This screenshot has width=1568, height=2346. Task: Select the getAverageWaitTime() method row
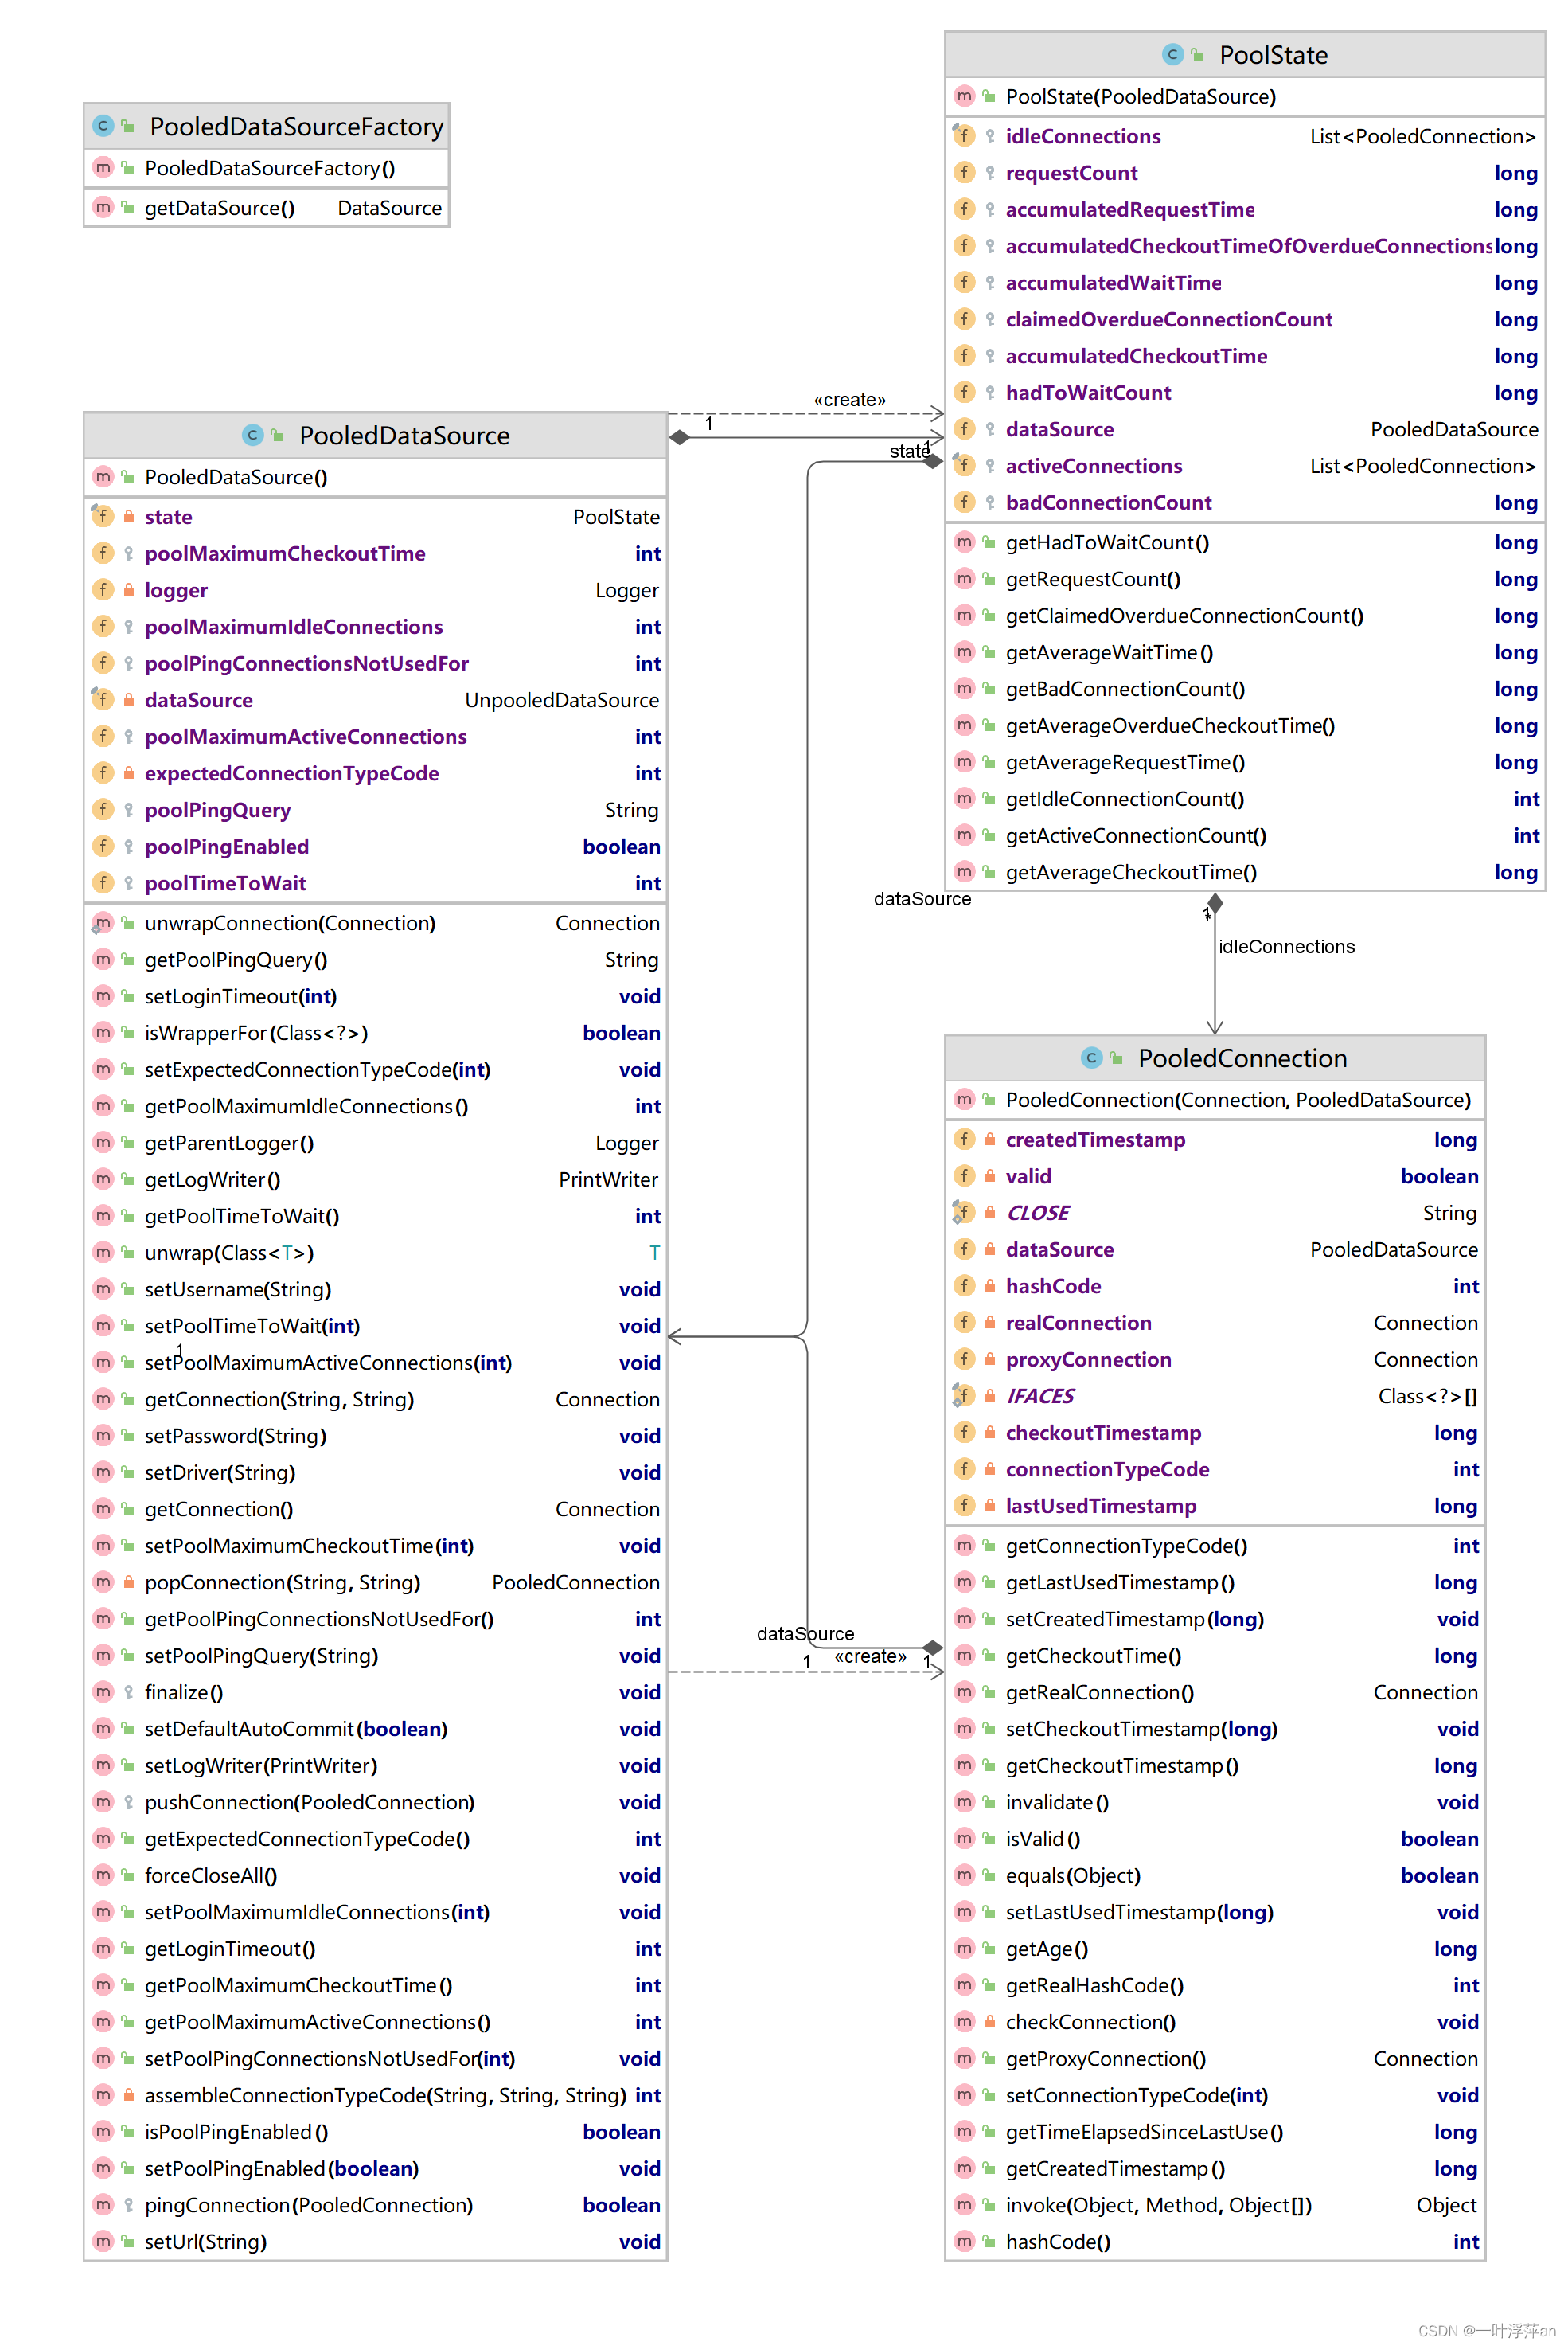pos(1109,652)
